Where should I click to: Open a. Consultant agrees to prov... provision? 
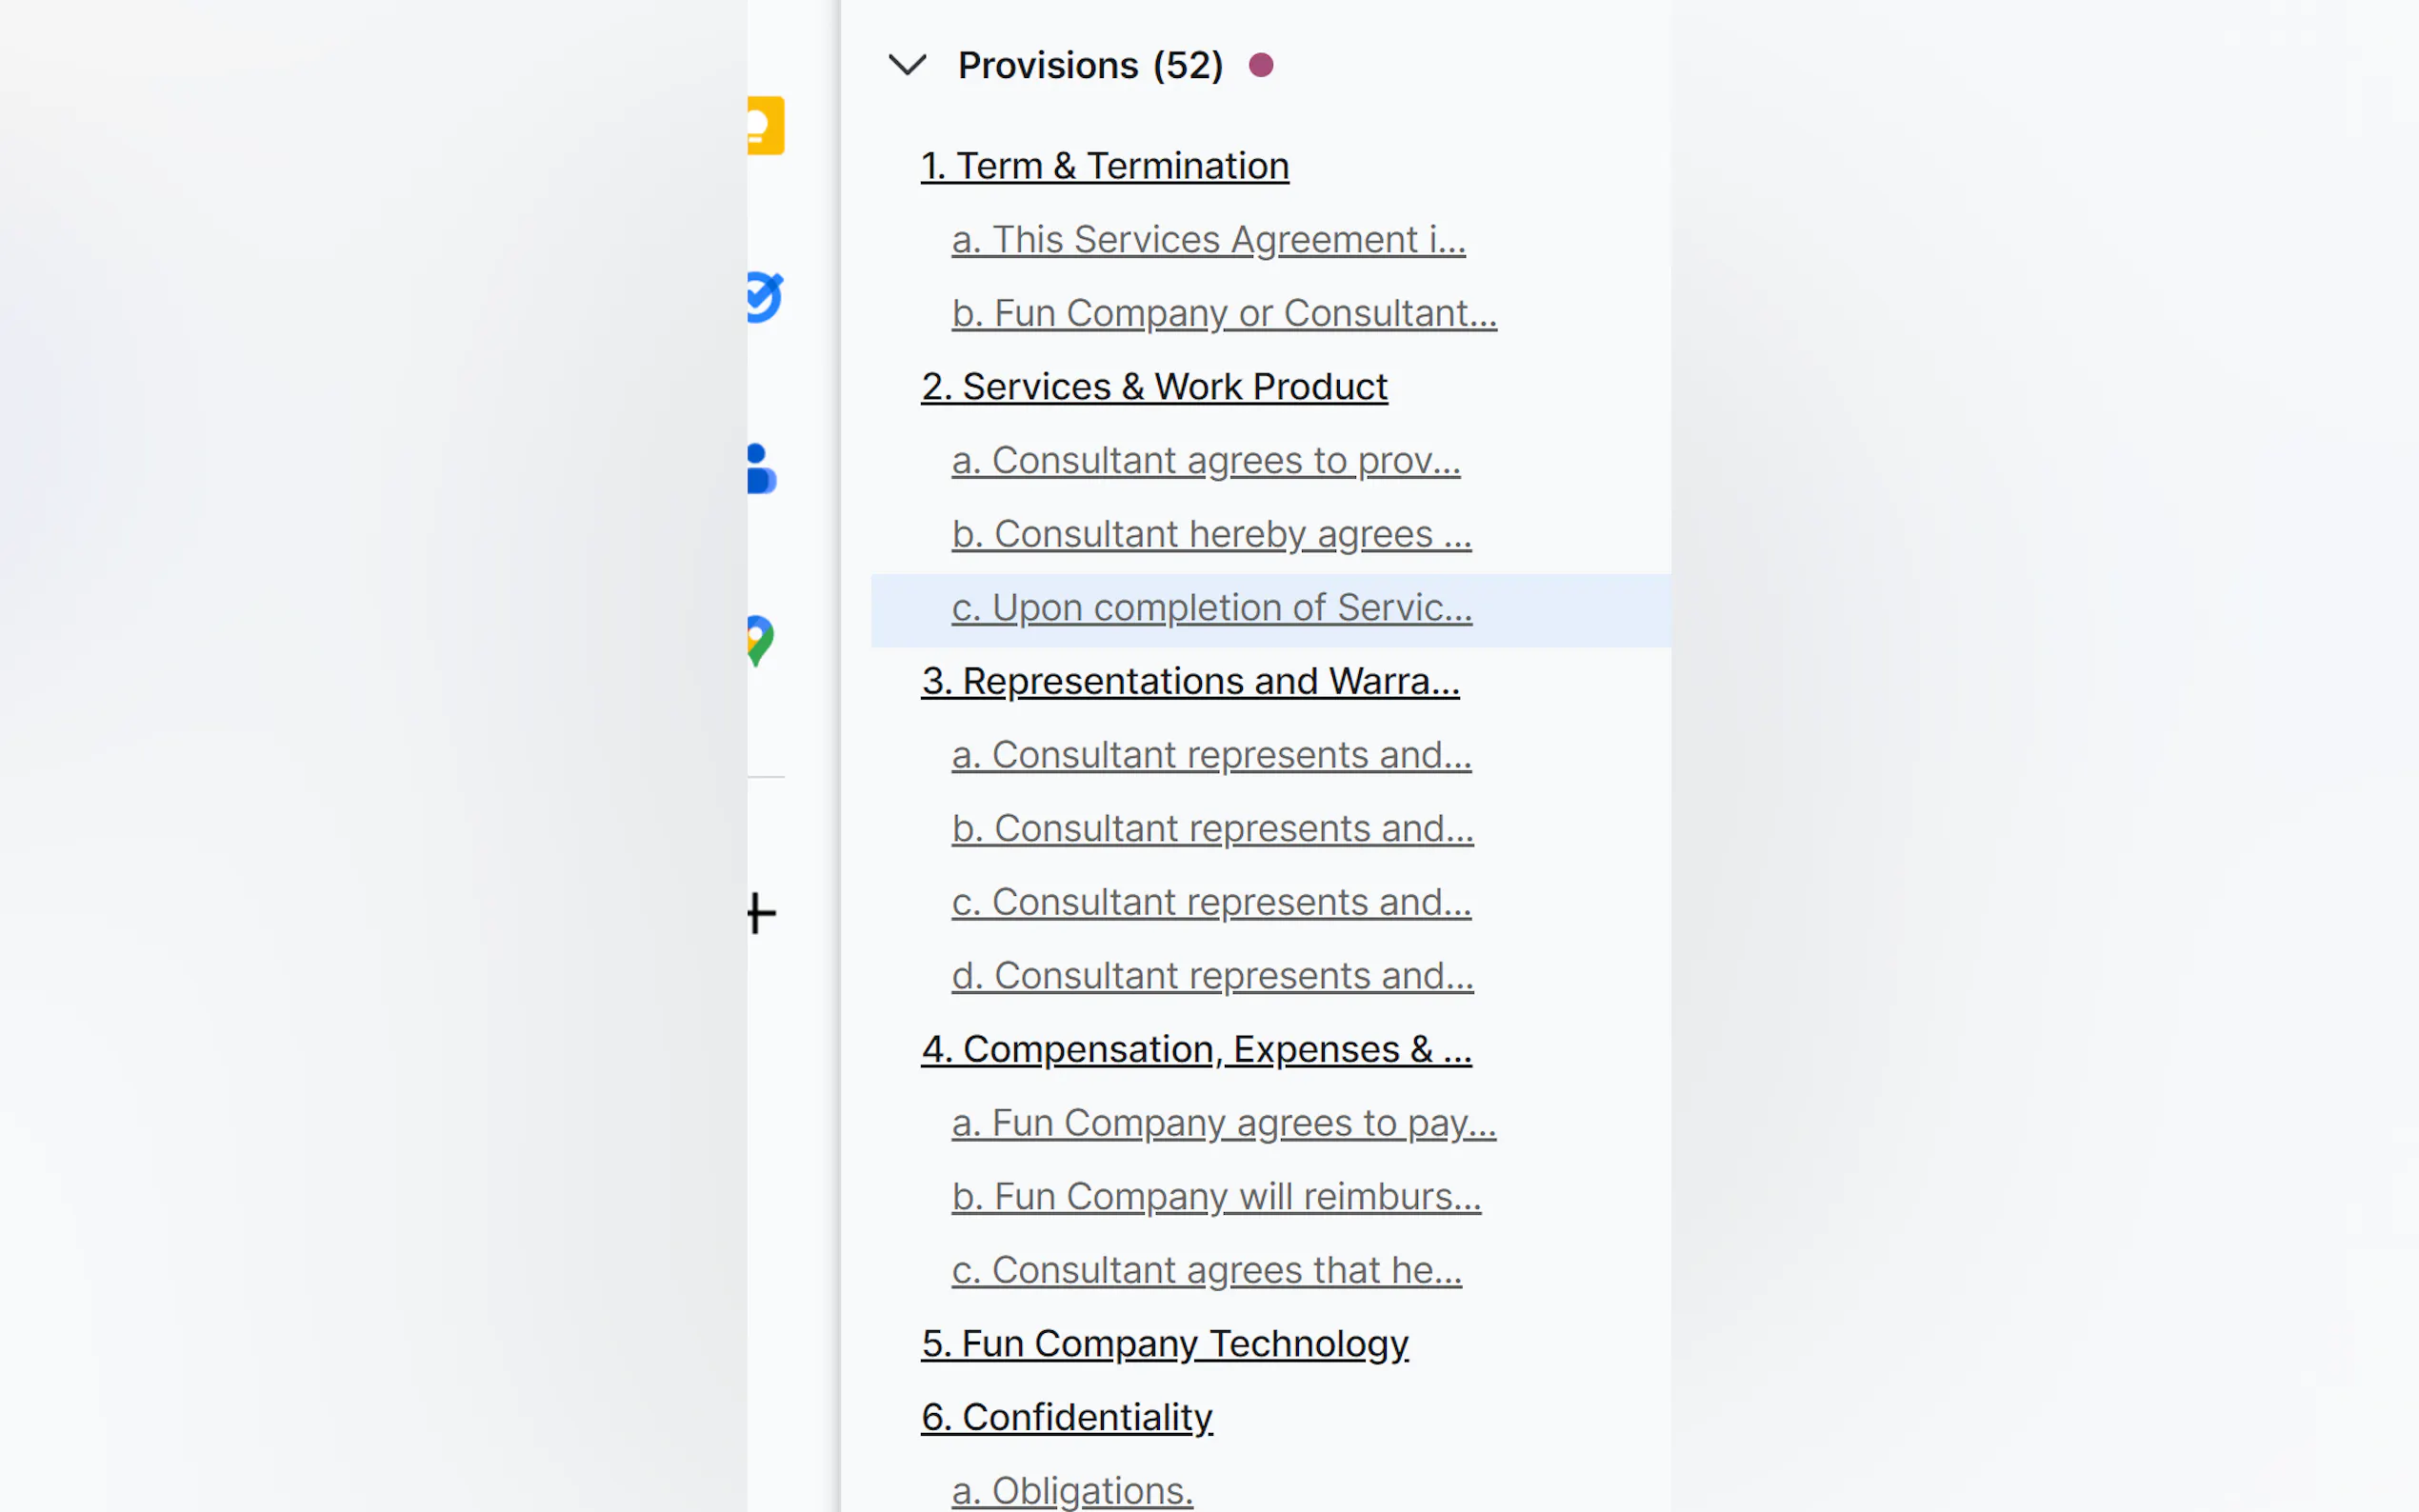(1205, 461)
